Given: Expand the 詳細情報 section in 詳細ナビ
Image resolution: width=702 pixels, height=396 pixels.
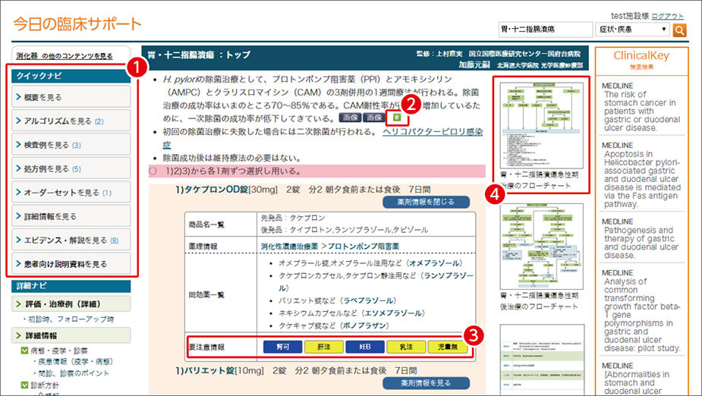Looking at the screenshot, I should (71, 335).
